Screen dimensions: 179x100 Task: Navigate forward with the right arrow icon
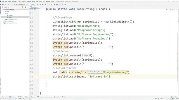11,4
